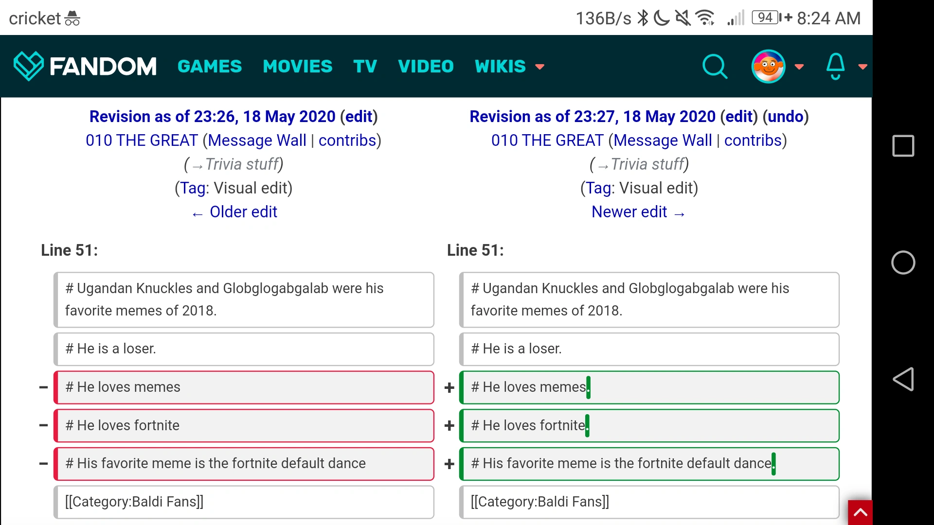Open the notifications bell icon
This screenshot has width=934, height=525.
[835, 66]
